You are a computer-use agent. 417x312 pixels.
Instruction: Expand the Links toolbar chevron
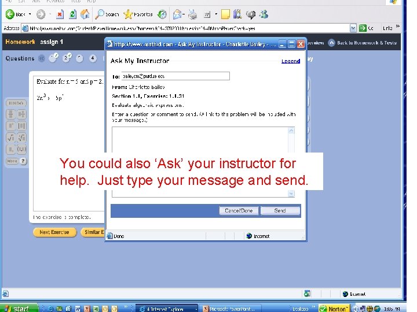click(397, 26)
